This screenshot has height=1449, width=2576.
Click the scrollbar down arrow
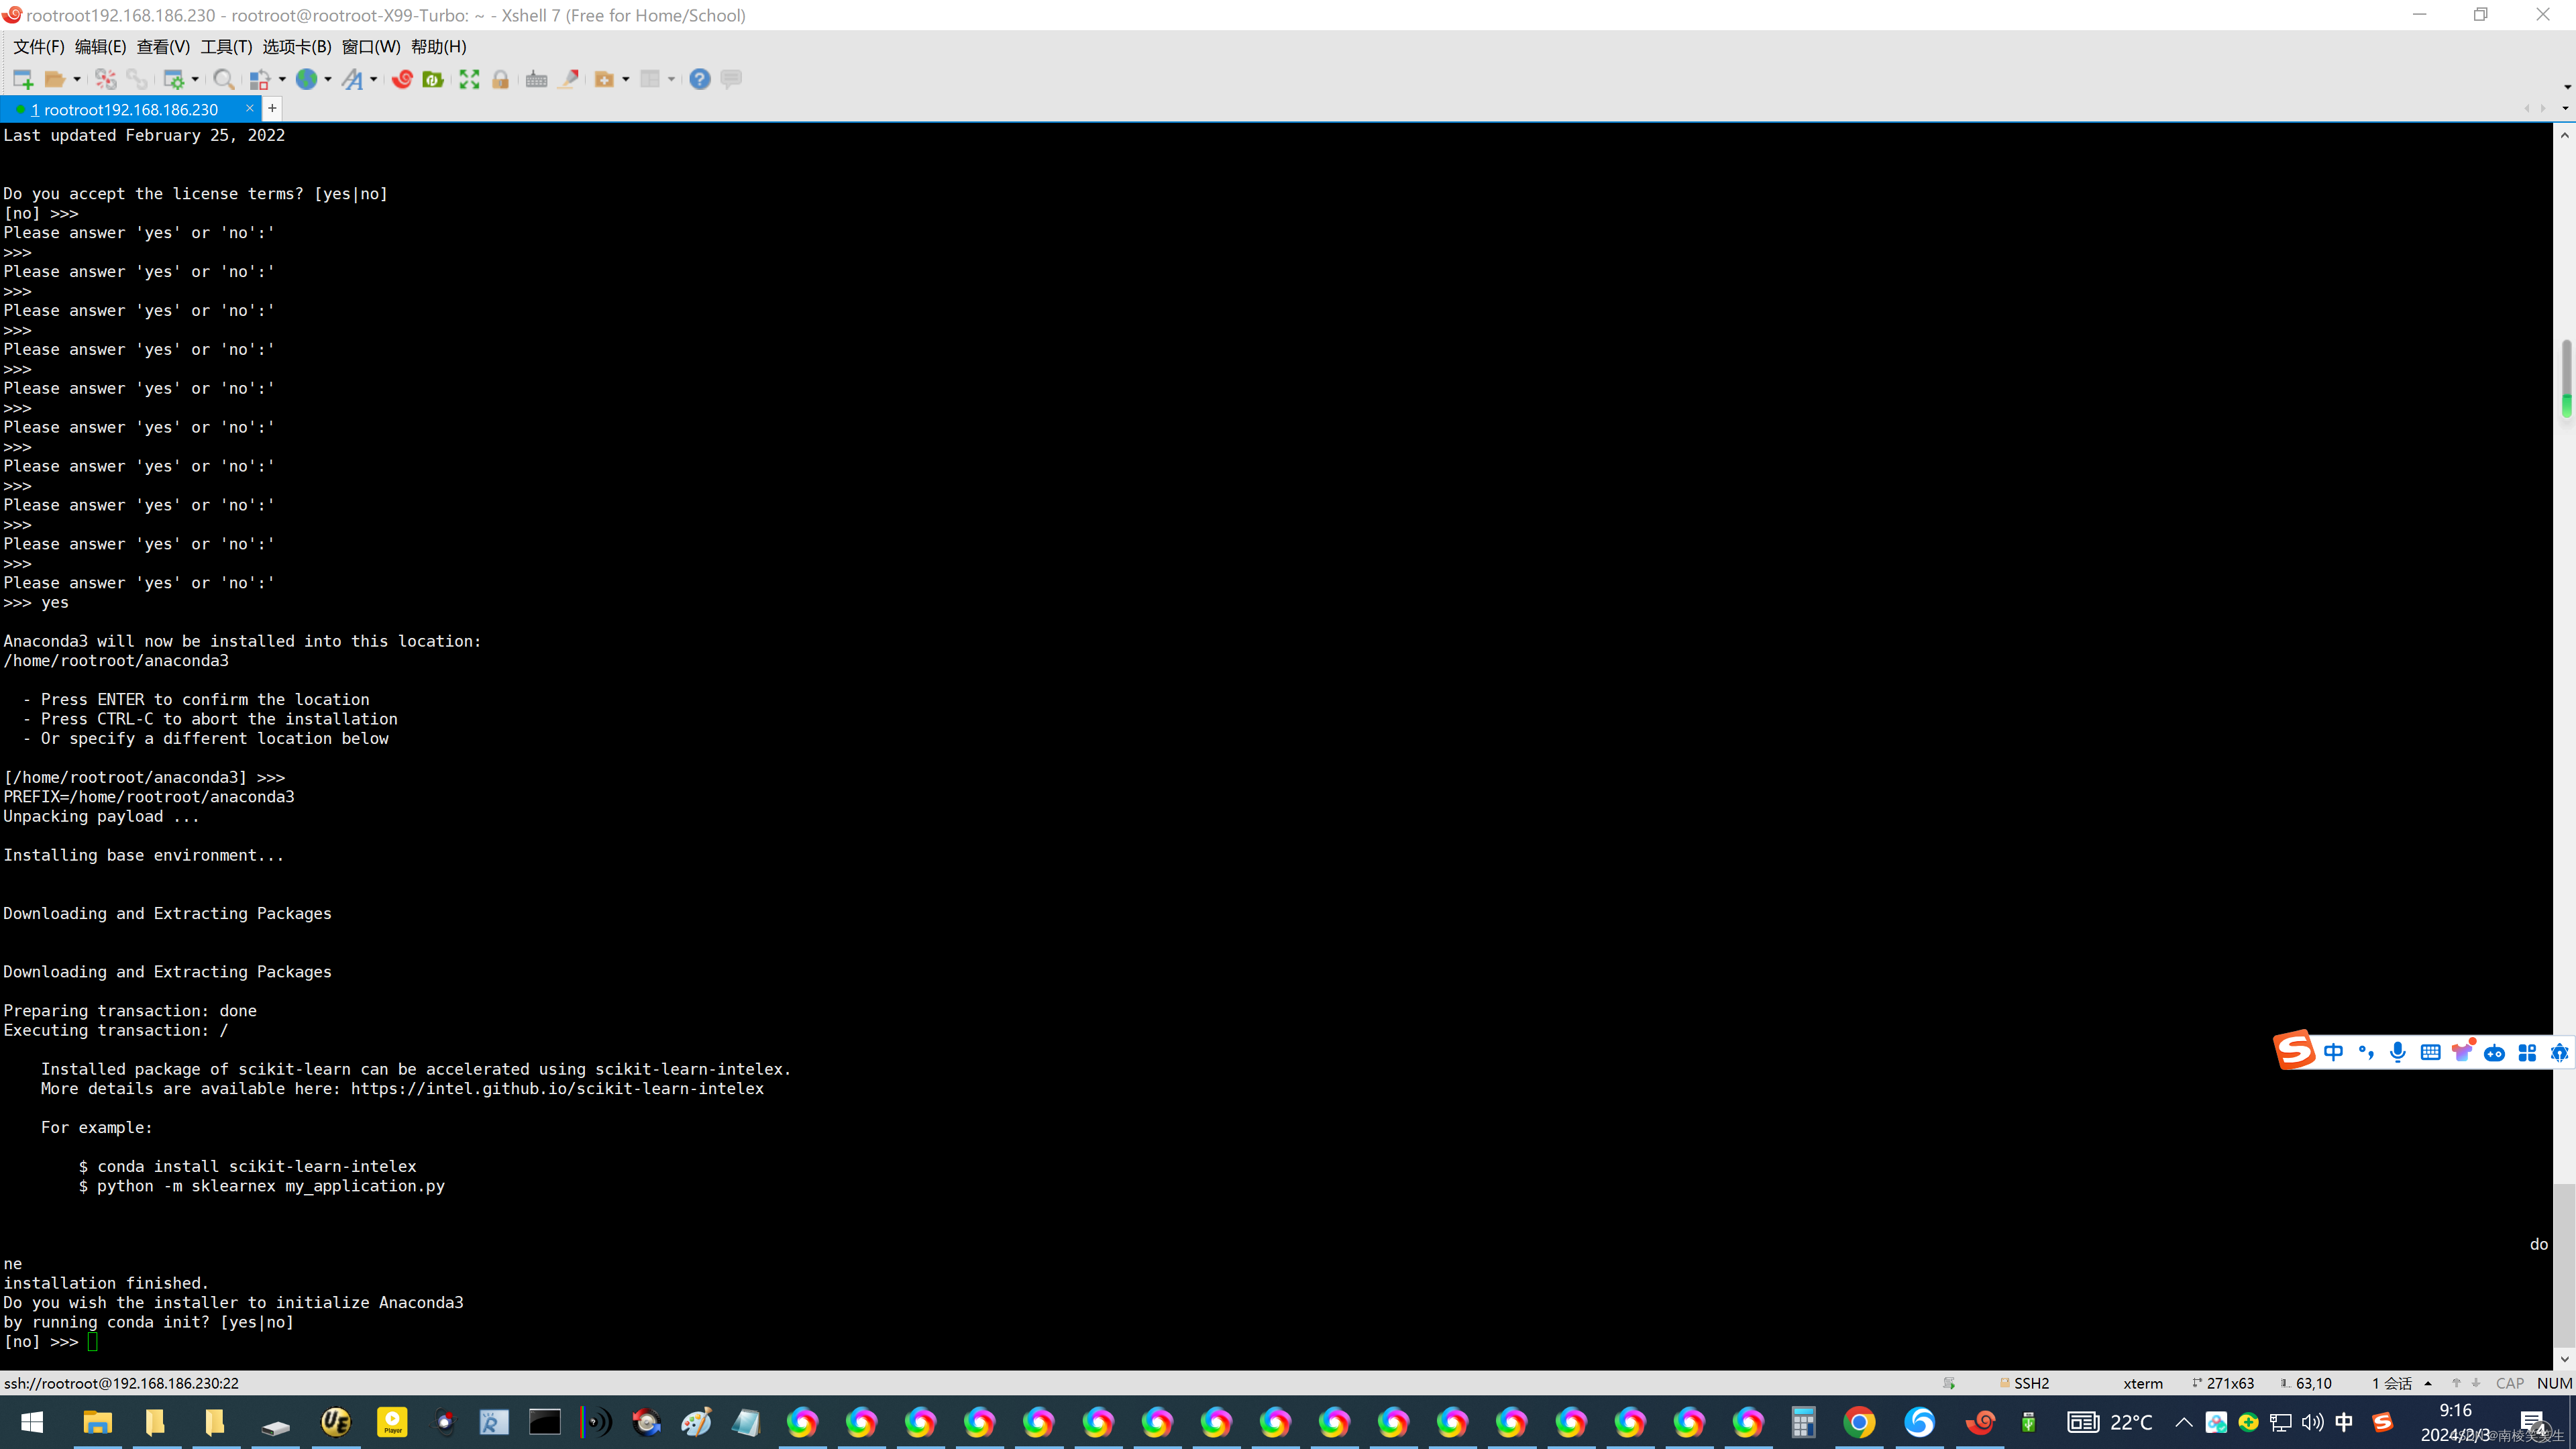coord(2565,1360)
